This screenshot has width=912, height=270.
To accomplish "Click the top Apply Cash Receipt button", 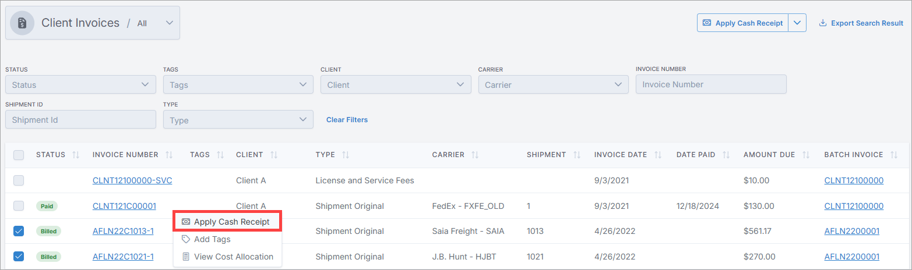I will click(x=743, y=23).
